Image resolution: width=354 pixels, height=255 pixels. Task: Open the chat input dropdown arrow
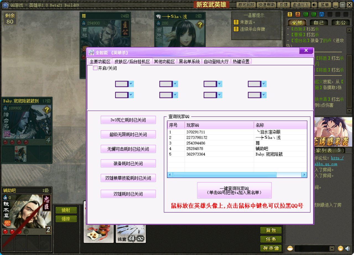click(332, 248)
